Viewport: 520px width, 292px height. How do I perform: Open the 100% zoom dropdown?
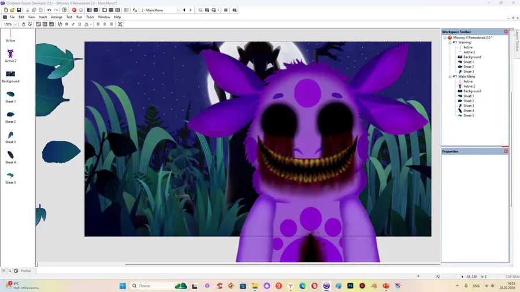coord(15,24)
